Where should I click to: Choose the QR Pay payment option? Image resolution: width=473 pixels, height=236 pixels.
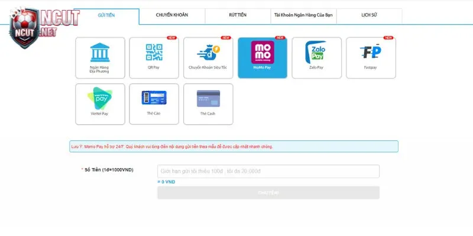154,57
